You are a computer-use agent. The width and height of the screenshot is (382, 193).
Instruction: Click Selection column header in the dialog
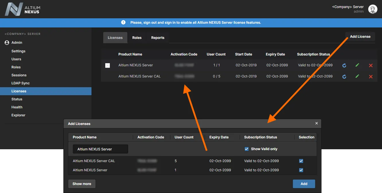(x=307, y=137)
